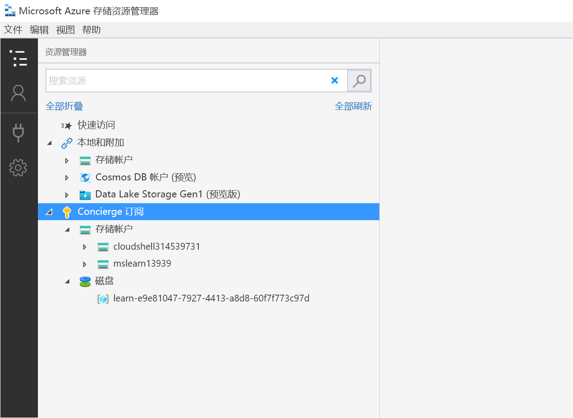Open the settings gear icon in sidebar
The width and height of the screenshot is (573, 418).
[x=18, y=168]
